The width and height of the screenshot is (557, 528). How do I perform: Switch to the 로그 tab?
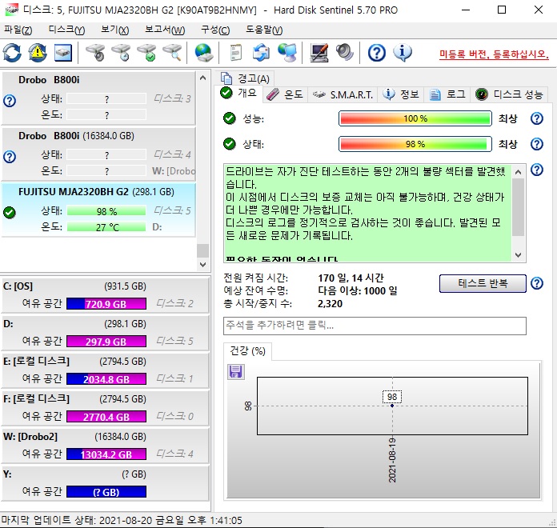[447, 94]
